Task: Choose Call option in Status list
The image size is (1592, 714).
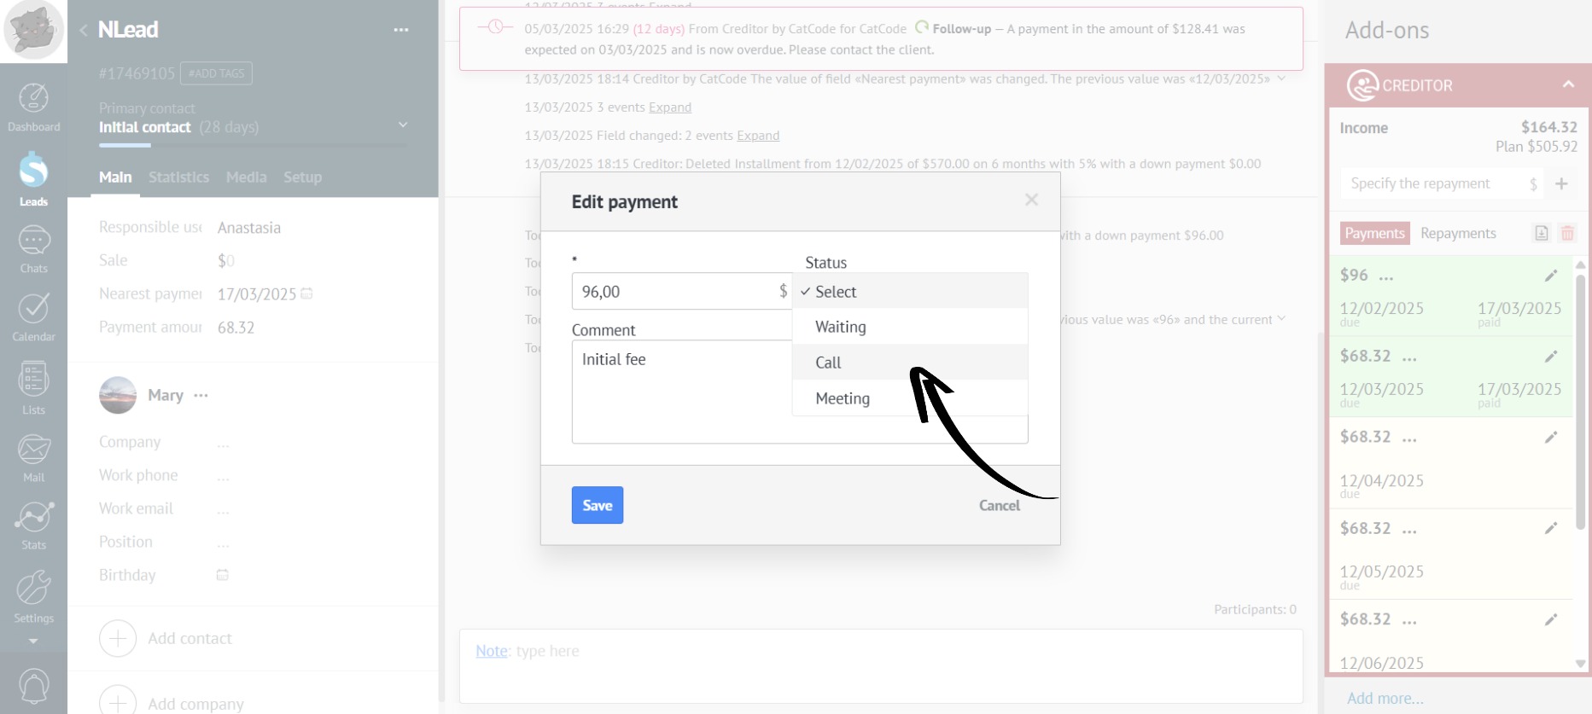Action: pyautogui.click(x=828, y=363)
